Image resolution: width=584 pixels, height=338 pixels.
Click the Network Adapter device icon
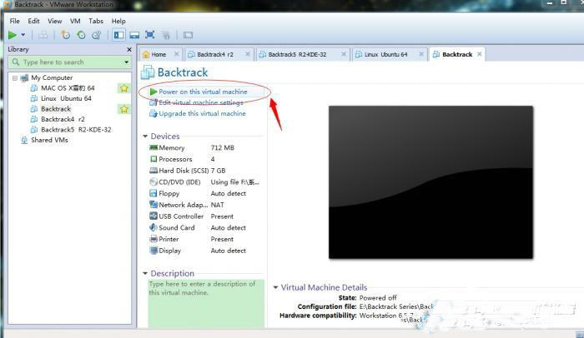point(153,205)
